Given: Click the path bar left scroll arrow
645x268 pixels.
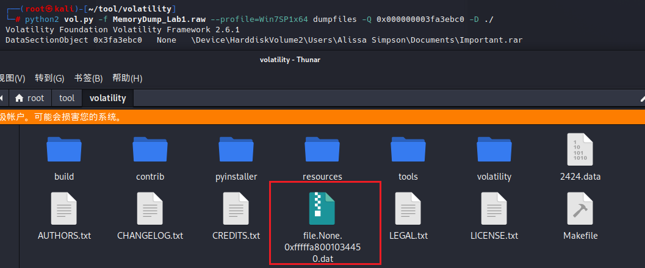Looking at the screenshot, I should point(3,98).
